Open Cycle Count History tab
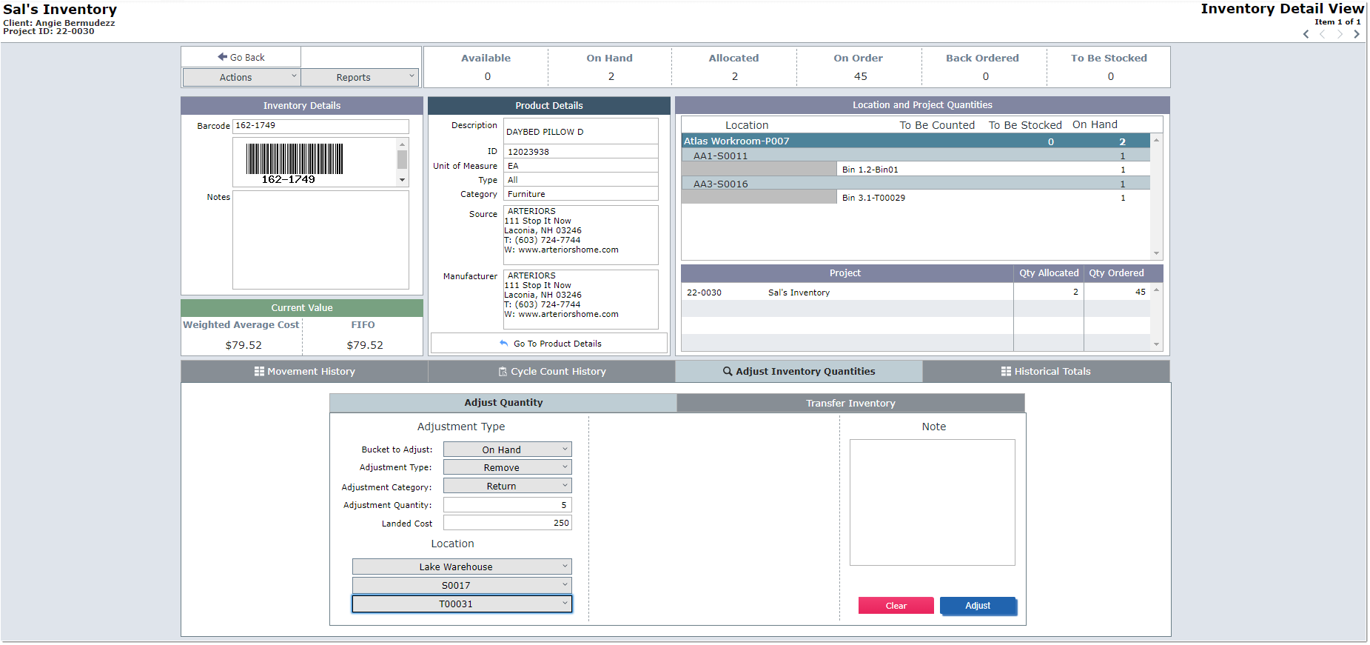The width and height of the screenshot is (1370, 645). (552, 372)
